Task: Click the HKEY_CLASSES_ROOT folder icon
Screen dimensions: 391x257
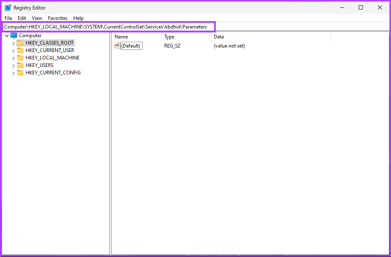Action: coord(20,43)
